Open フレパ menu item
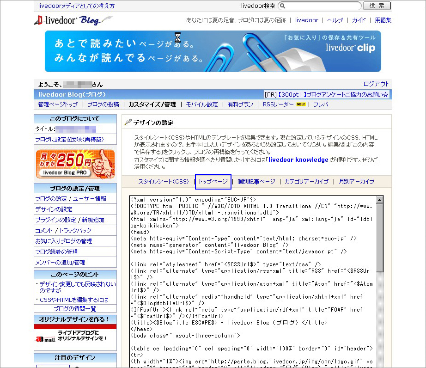 pyautogui.click(x=321, y=104)
